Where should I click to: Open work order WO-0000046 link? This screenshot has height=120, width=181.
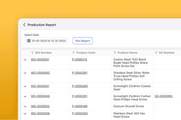click(40, 96)
